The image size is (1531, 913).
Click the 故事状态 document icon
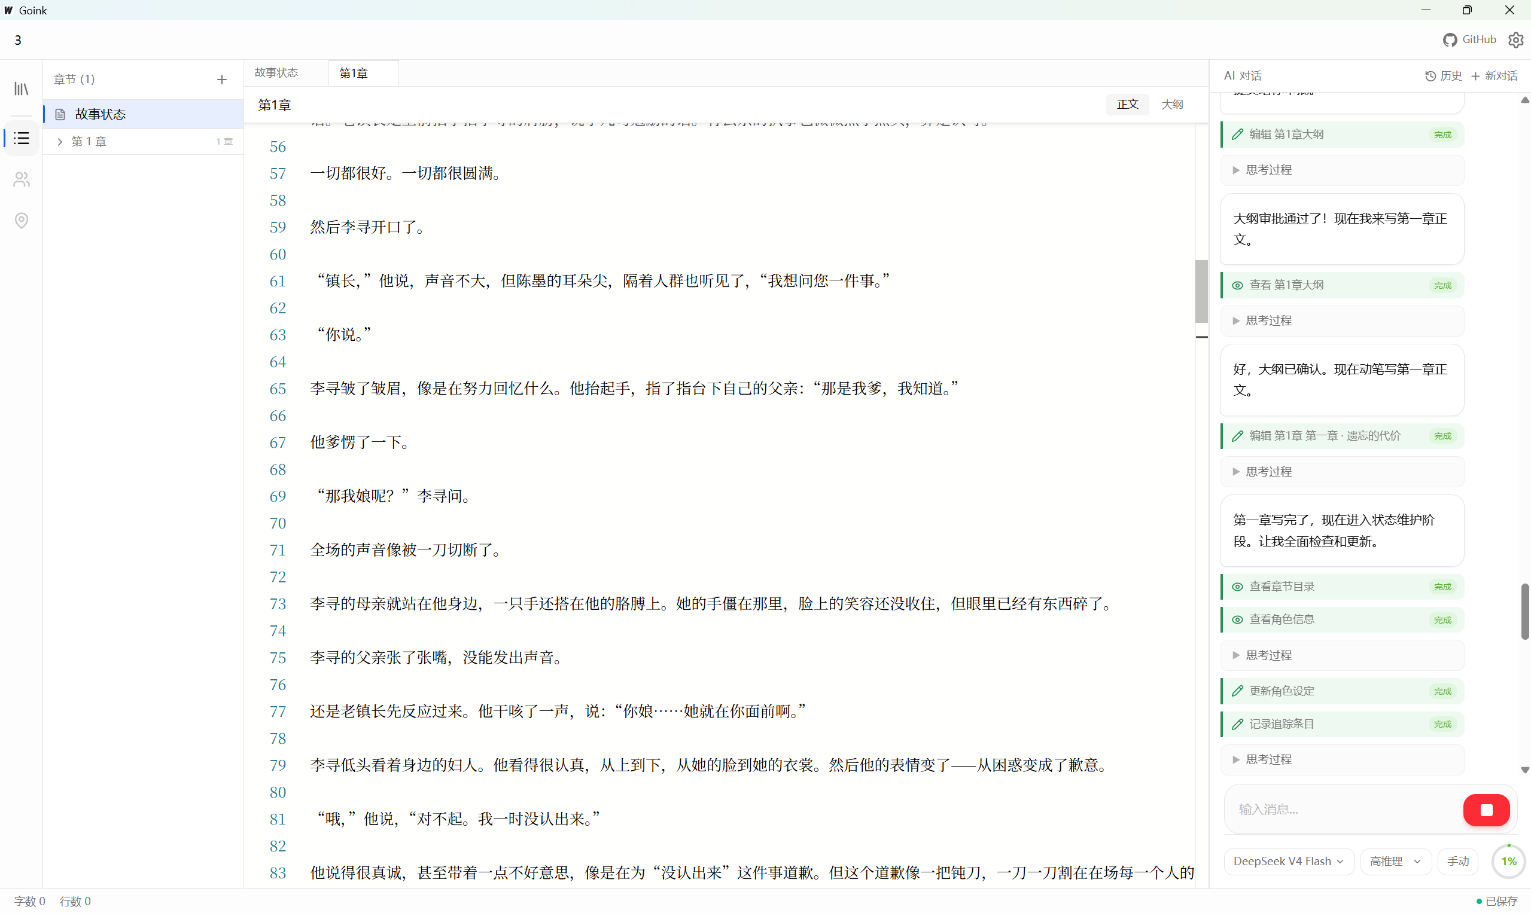tap(60, 114)
